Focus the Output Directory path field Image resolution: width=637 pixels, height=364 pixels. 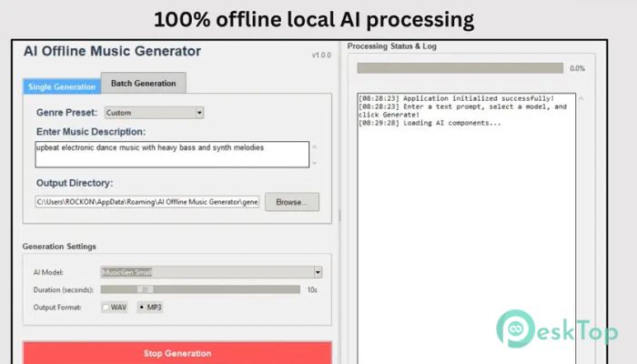pyautogui.click(x=147, y=202)
